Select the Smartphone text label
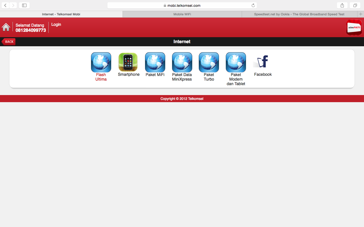Screen dimensions: 364x227 click(129, 74)
